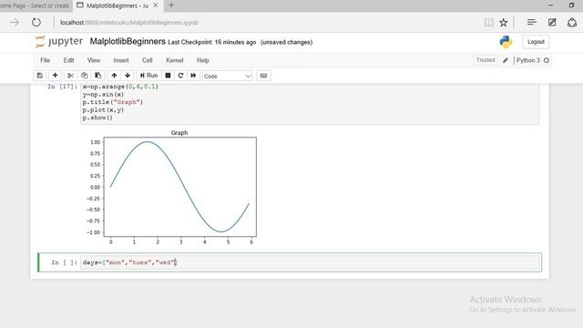Click the Graph sine plot output
The width and height of the screenshot is (583, 328).
(x=171, y=188)
